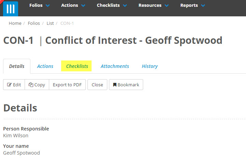The width and height of the screenshot is (246, 159).
Task: Open the Folios dropdown menu
Action: point(39,5)
